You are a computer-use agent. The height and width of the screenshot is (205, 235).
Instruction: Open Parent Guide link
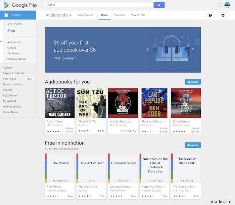tap(10, 112)
